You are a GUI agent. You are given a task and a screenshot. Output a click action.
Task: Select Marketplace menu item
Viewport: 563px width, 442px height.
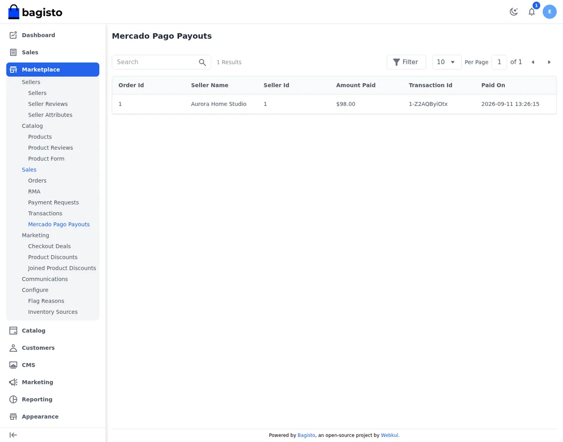[x=53, y=70]
